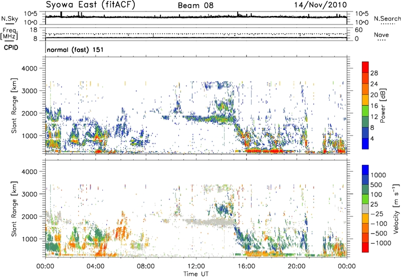The width and height of the screenshot is (401, 277).
Task: Click the '60' tick on the Nave axis
Action: pos(358,30)
